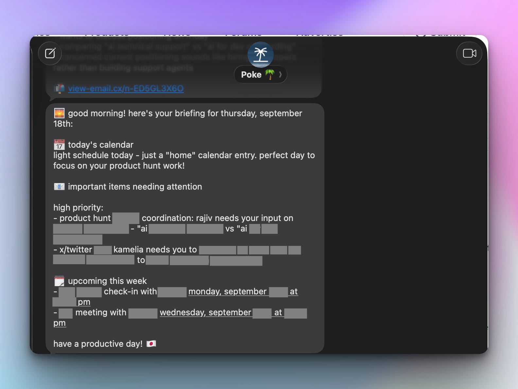This screenshot has height=389, width=518.
Task: Click the "pm" link after wednesday meeting
Action: (x=60, y=323)
